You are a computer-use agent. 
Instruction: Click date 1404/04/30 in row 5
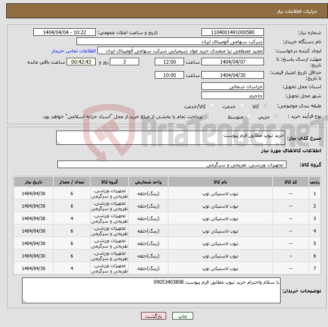pos(33,243)
